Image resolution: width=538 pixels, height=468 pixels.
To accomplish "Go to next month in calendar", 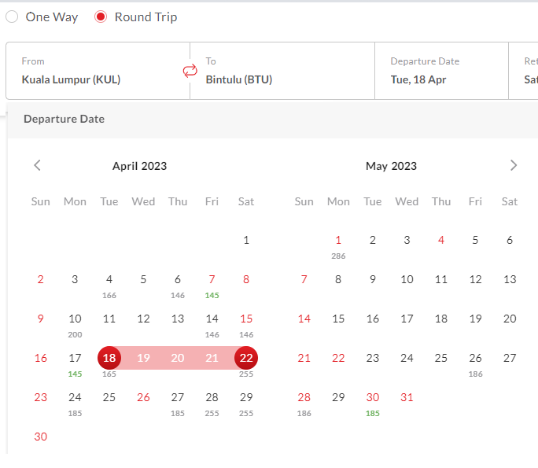I will (514, 165).
